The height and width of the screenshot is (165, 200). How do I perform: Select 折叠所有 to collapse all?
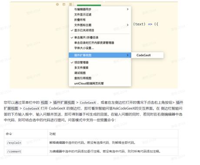(x=100, y=20)
